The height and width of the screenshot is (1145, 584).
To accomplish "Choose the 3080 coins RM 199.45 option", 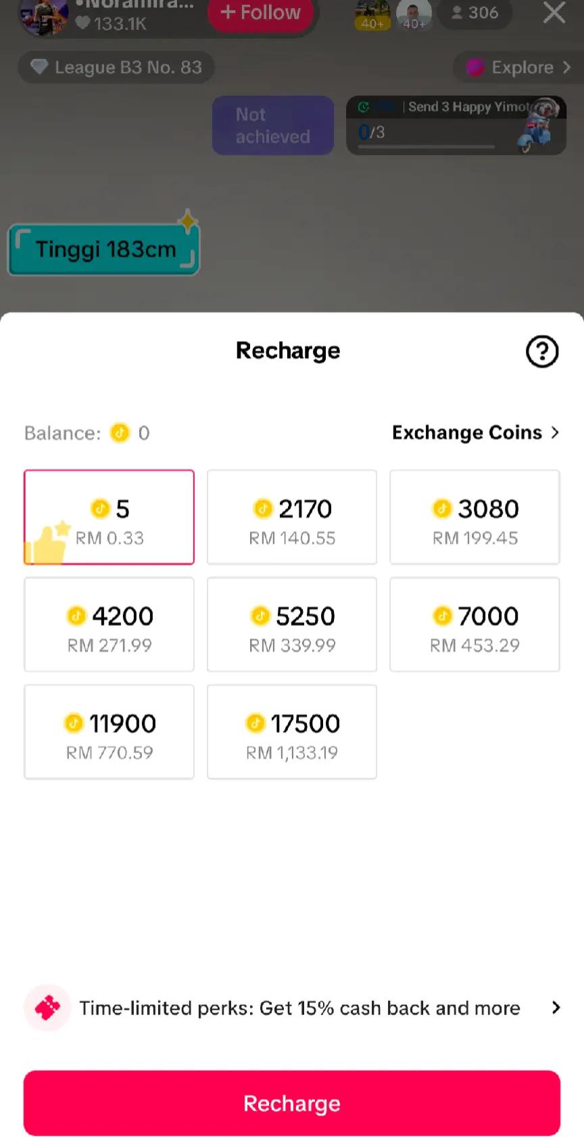I will pyautogui.click(x=474, y=518).
